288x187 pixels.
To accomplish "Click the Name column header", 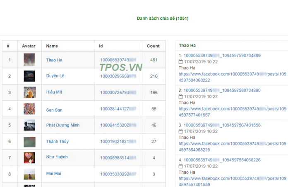I will point(52,46).
